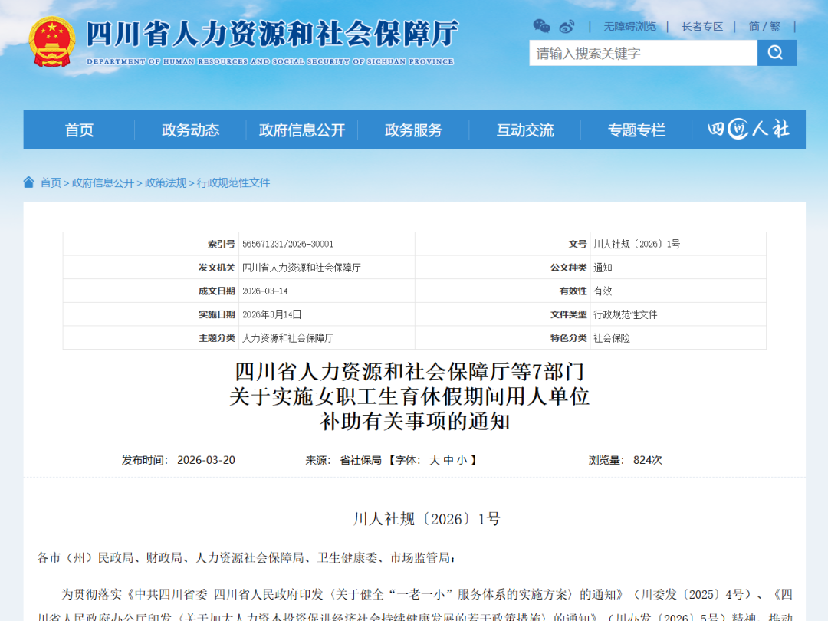Expand the 政府信息公开 navigation menu
828x621 pixels.
(302, 130)
